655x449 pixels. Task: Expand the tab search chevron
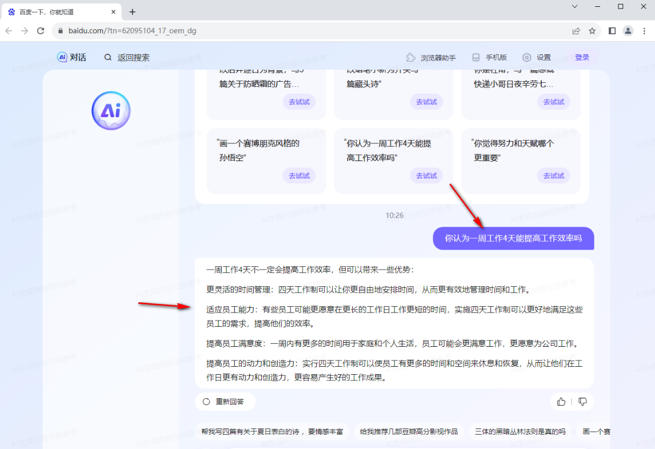click(575, 6)
